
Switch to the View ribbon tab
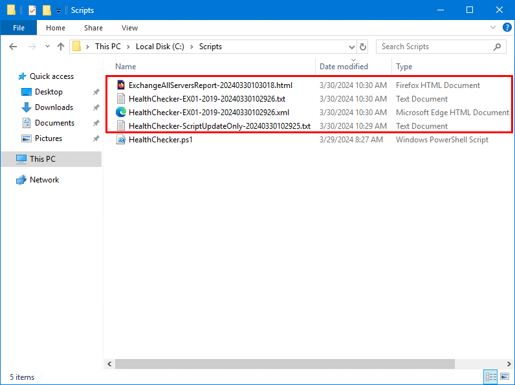coord(129,28)
